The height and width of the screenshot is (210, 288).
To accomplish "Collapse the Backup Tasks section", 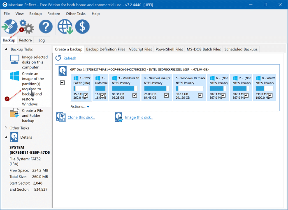I will click(6, 49).
